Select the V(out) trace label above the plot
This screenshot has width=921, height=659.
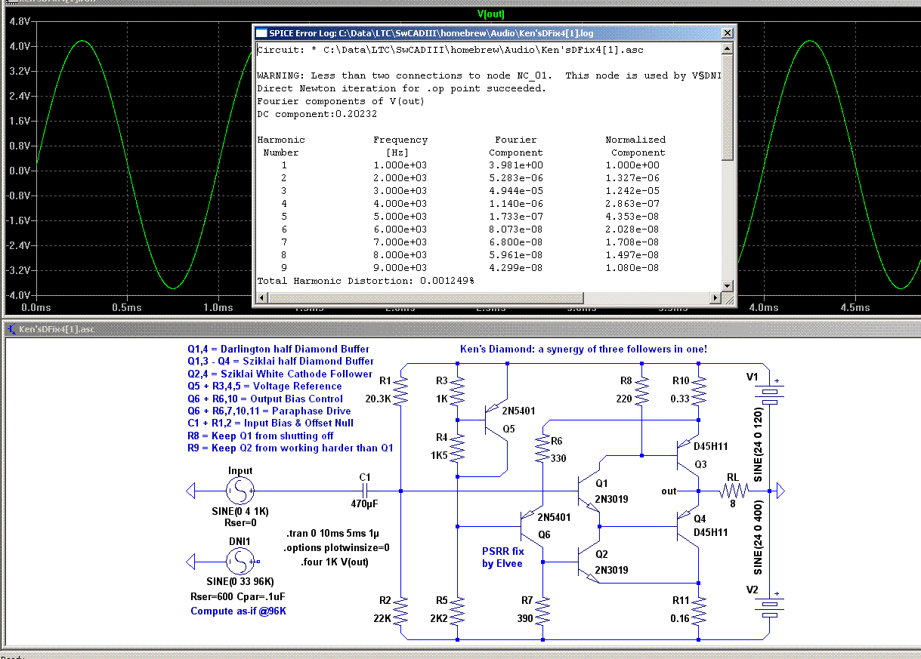coord(491,14)
